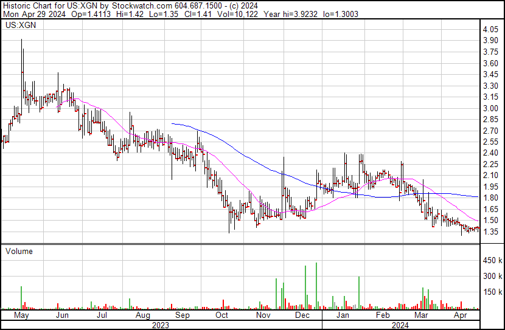Click the 150 k volume axis label
505x330 pixels.
coord(492,292)
